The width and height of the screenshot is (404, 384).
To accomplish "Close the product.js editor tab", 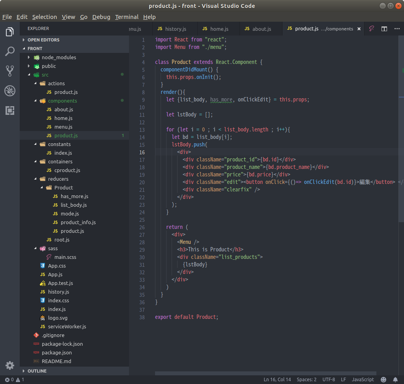I will coord(359,29).
